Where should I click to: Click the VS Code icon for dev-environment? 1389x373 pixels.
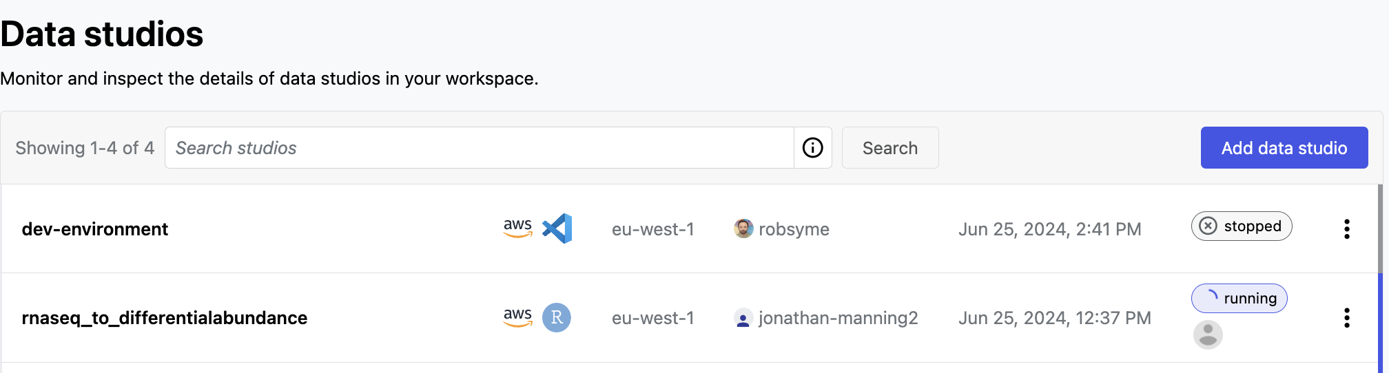557,228
